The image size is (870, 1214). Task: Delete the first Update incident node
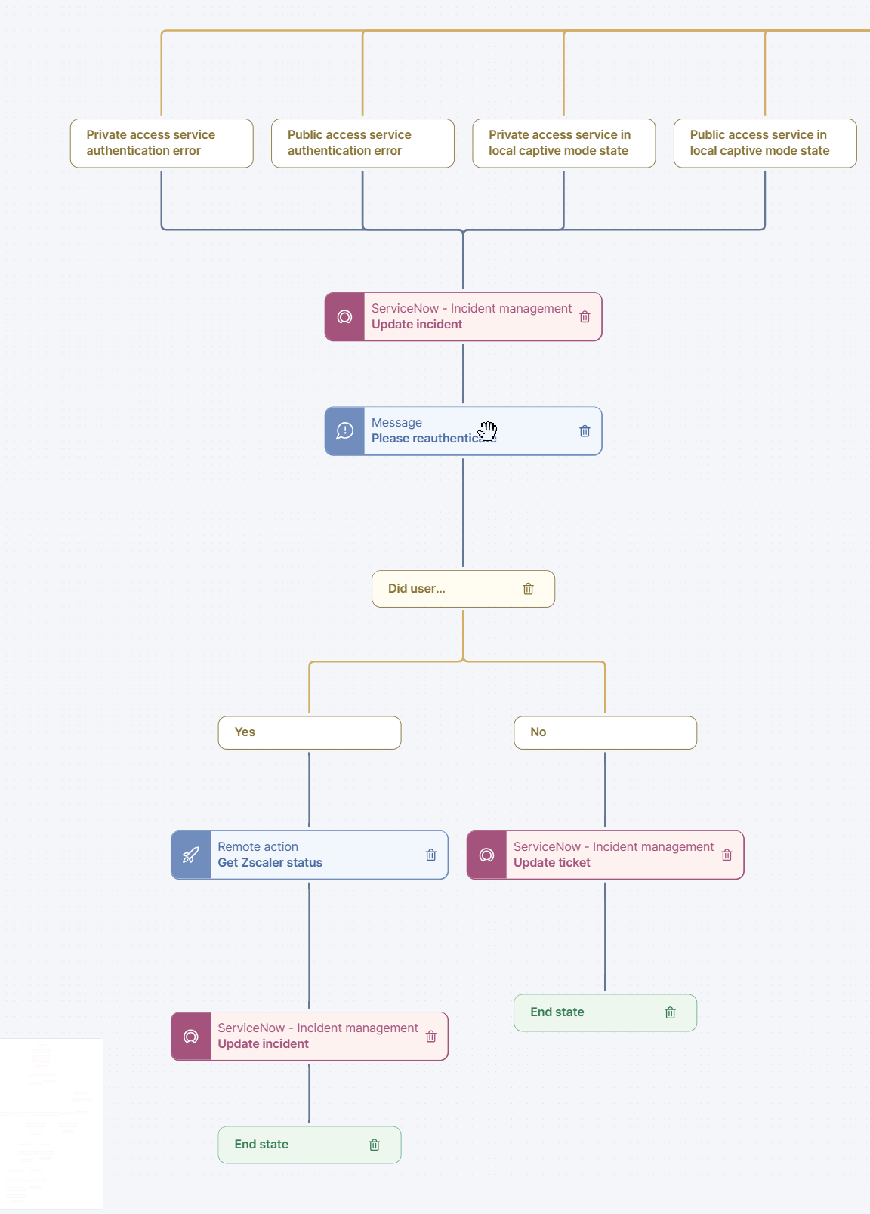pos(585,317)
